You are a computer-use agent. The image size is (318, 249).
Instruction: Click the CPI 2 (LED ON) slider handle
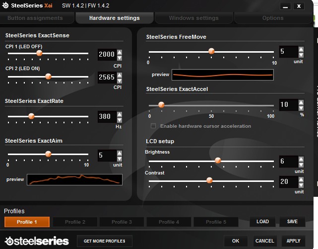click(48, 77)
